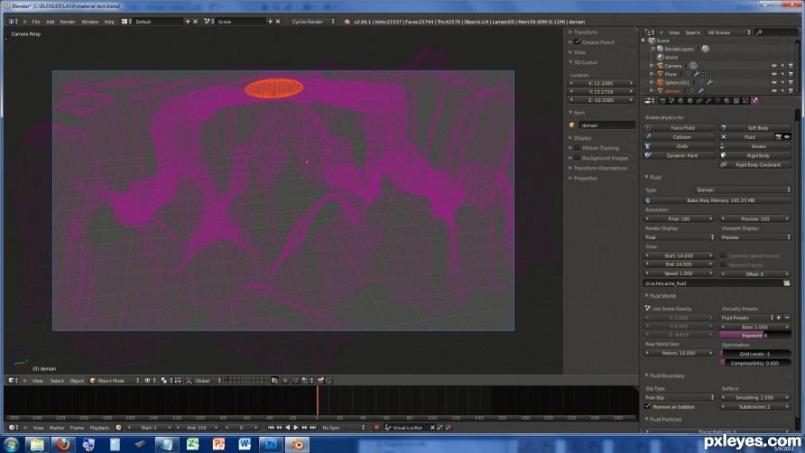
Task: Toggle visibility eye for Sphere.001 in outliner
Action: point(774,82)
